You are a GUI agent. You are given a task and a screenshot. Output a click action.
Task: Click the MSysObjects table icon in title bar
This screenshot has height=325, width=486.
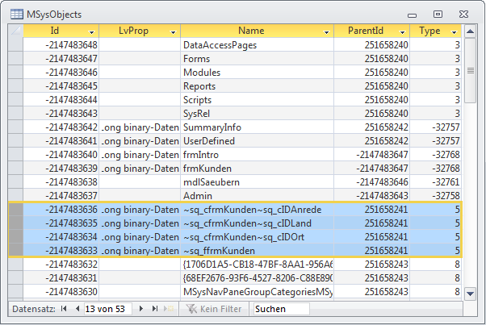14,14
